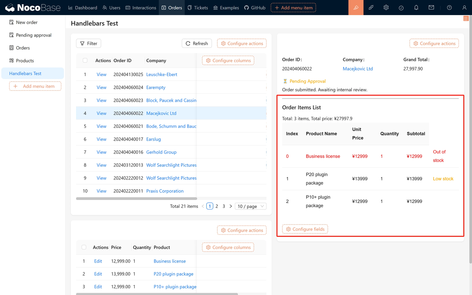The height and width of the screenshot is (295, 472).
Task: Open user profile icon
Action: [464, 8]
